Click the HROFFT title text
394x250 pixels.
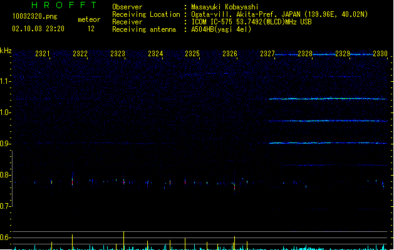pyautogui.click(x=64, y=5)
